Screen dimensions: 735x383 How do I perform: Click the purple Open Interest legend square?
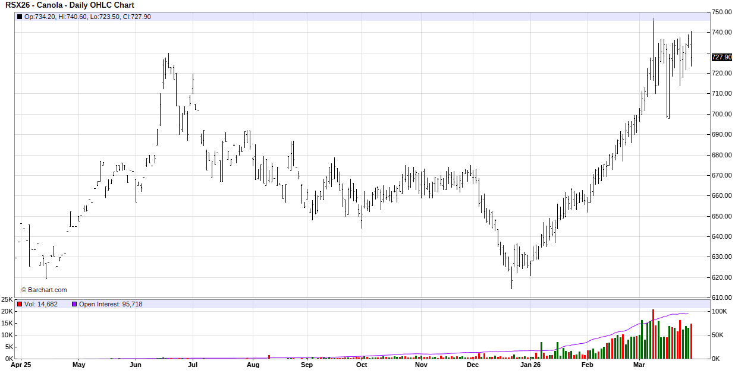(74, 304)
